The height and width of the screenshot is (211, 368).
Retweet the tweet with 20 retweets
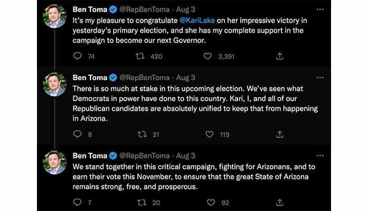click(x=141, y=202)
